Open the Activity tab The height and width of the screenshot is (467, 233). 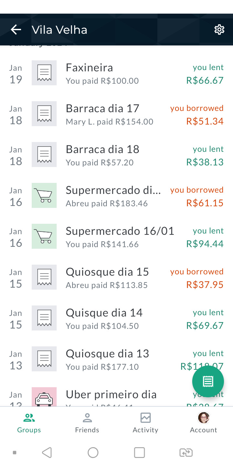[145, 423]
